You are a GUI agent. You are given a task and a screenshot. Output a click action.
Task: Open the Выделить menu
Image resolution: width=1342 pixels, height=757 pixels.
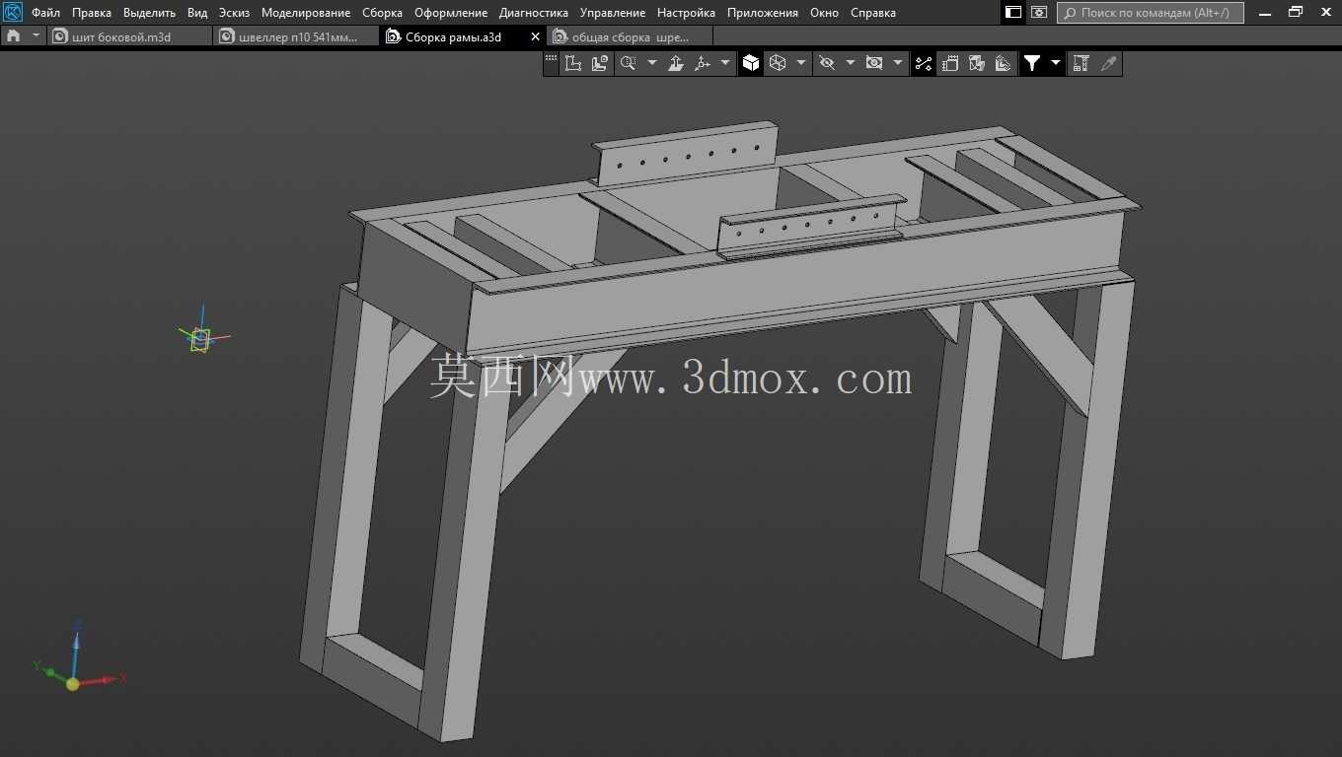(x=149, y=13)
